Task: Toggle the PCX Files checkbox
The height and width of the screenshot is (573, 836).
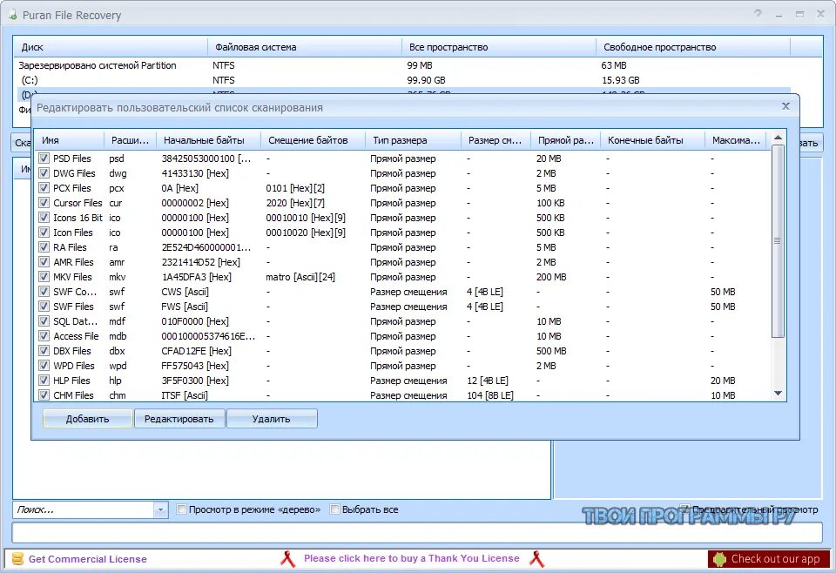Action: pos(44,188)
